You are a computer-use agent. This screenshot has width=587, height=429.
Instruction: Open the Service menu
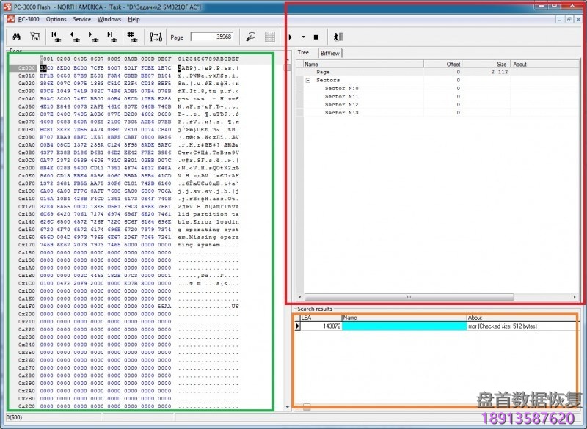(x=82, y=19)
